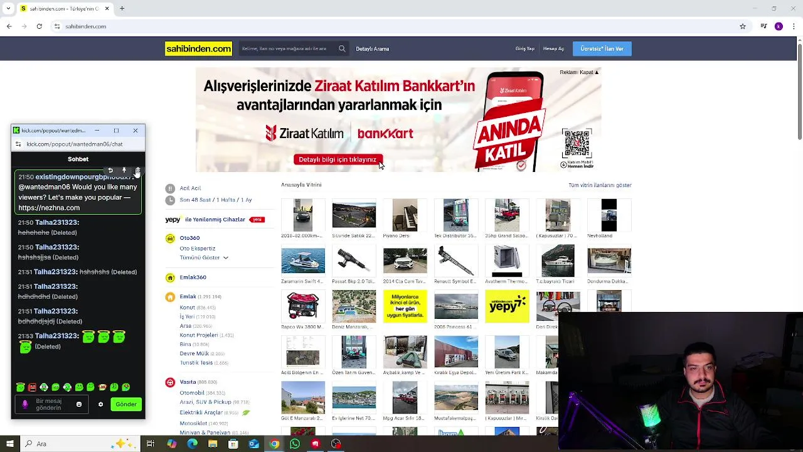This screenshot has height=452, width=803.
Task: Click the clock icon beside Son 48 Saat
Action: (170, 200)
